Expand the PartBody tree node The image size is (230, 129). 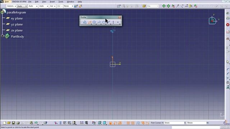point(2,36)
